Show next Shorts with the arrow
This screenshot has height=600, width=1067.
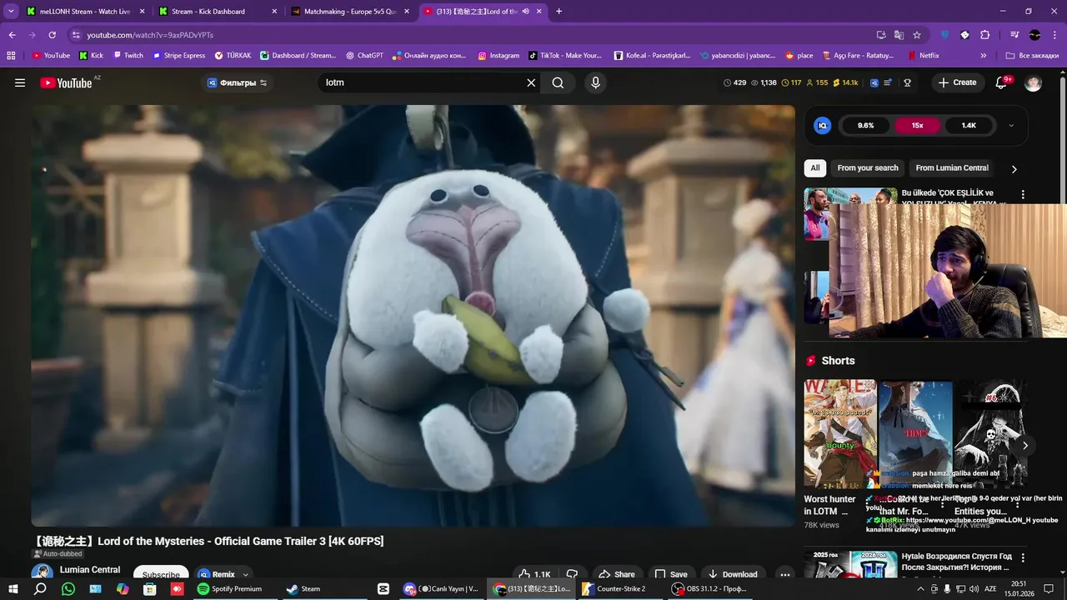(x=1025, y=446)
